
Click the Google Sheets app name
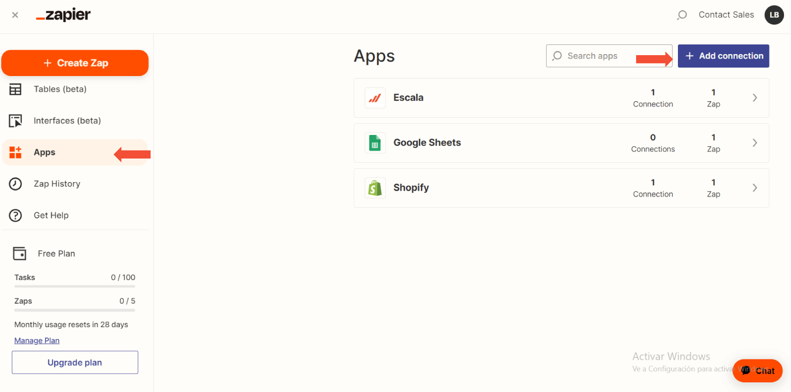click(427, 143)
